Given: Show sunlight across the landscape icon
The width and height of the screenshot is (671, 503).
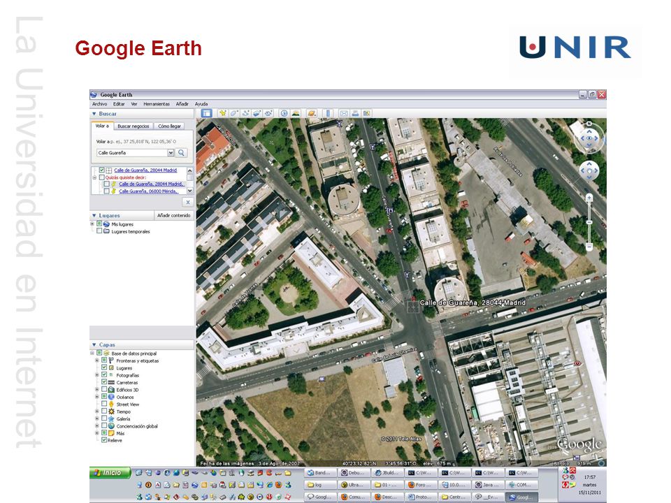Looking at the screenshot, I should tap(295, 113).
